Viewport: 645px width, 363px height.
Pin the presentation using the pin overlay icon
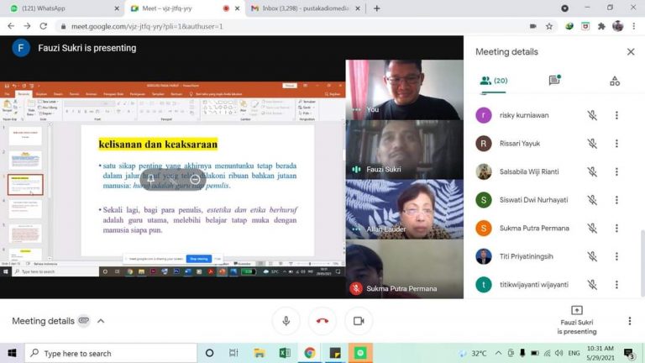pyautogui.click(x=151, y=179)
